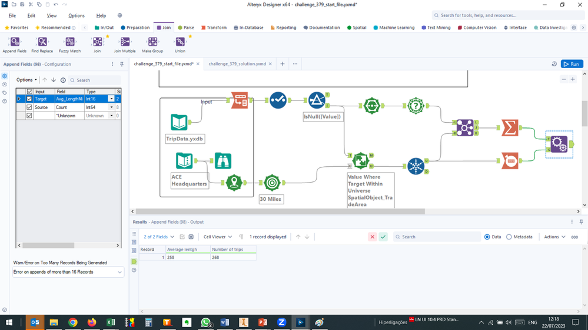Screen dimensions: 588x330
Task: Switch to the Preparation tool palette tab
Action: [x=135, y=28]
